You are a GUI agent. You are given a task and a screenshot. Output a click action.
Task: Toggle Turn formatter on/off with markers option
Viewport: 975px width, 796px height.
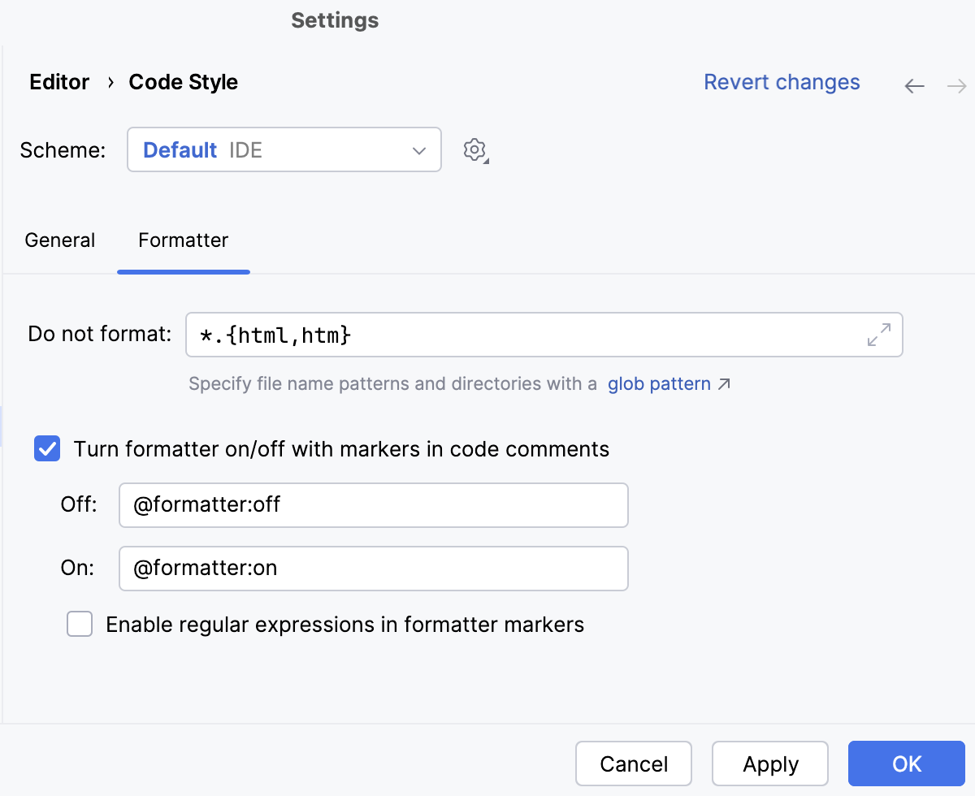(x=46, y=448)
